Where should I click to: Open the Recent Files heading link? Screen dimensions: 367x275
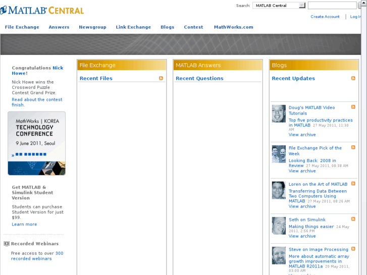click(x=96, y=78)
